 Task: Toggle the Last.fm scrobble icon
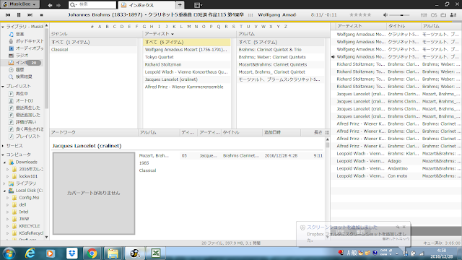434,14
